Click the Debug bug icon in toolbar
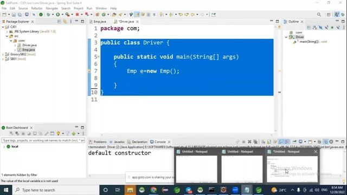347x195 pixels. (x=48, y=15)
